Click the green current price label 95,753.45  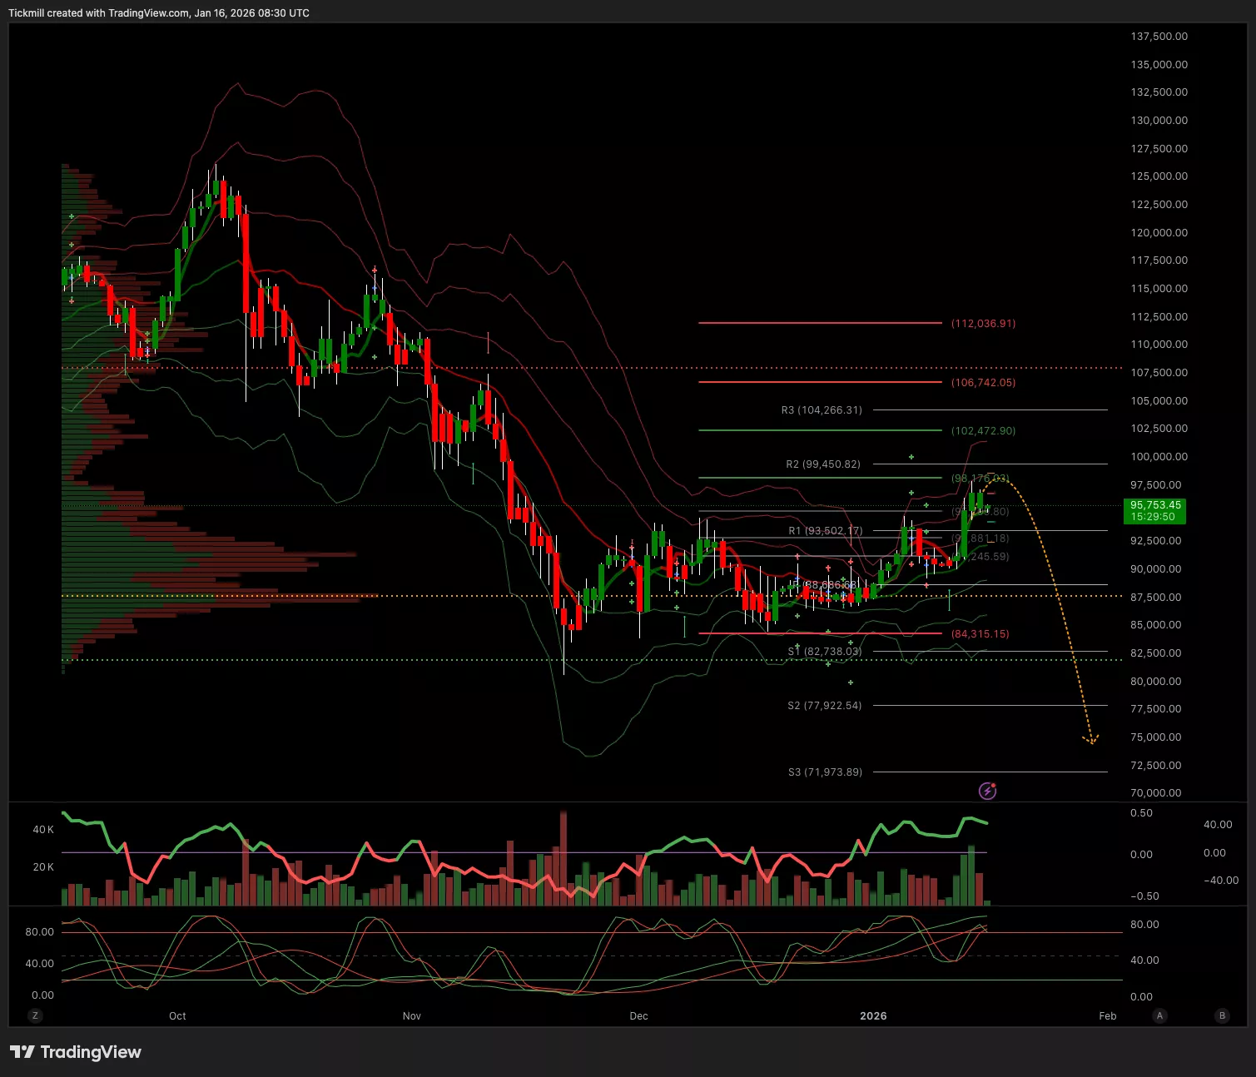[1155, 510]
